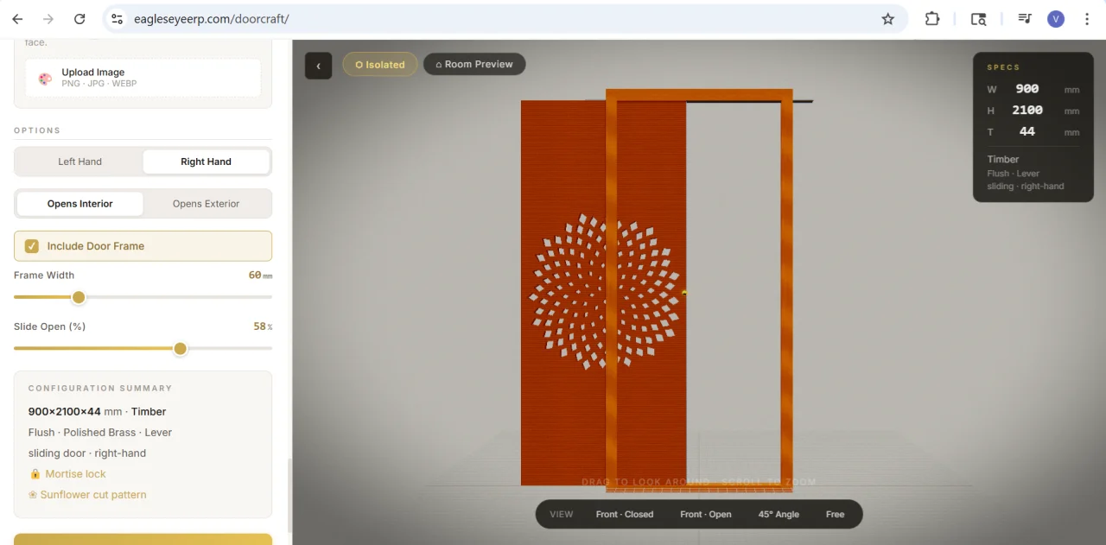Adjust the Slide Open slider handle
The height and width of the screenshot is (545, 1106).
click(x=180, y=349)
